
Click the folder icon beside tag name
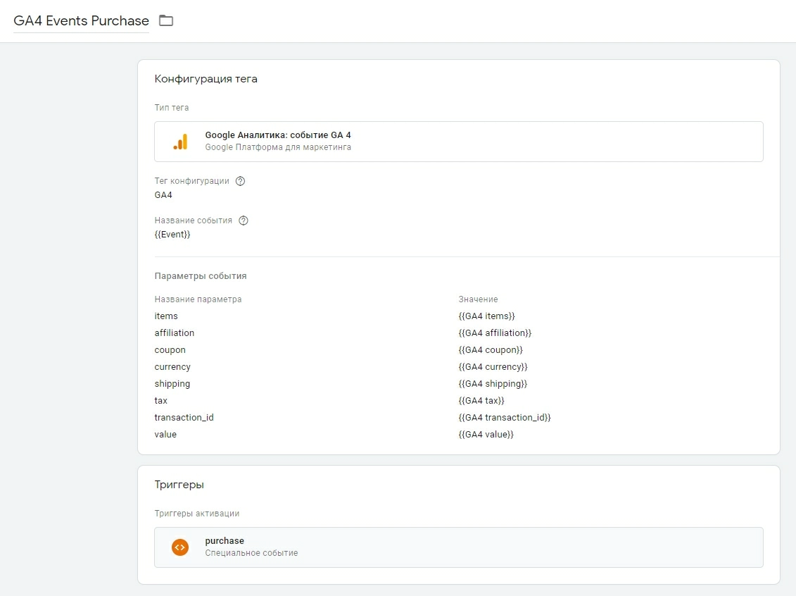(166, 21)
